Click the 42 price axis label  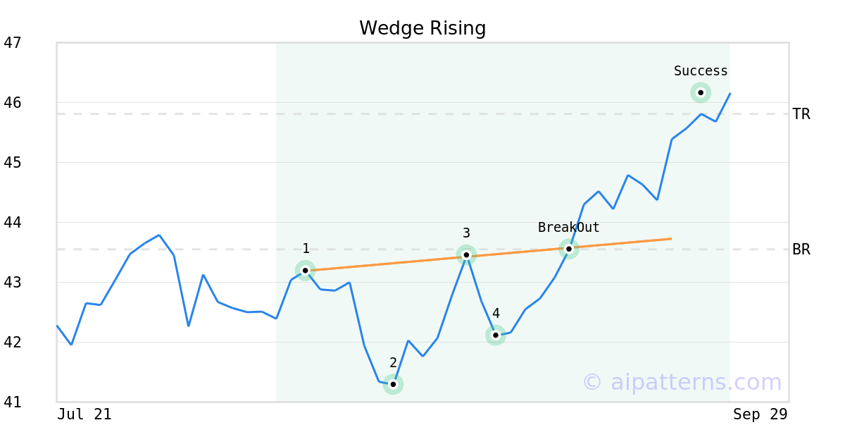pos(13,343)
